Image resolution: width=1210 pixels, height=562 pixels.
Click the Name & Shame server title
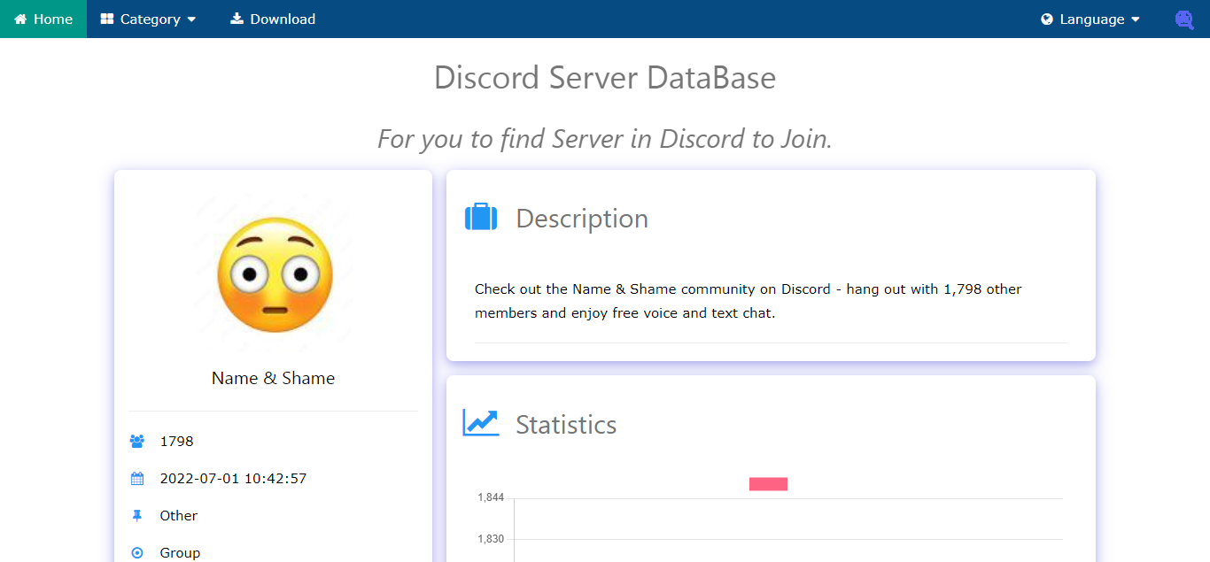pyautogui.click(x=273, y=378)
